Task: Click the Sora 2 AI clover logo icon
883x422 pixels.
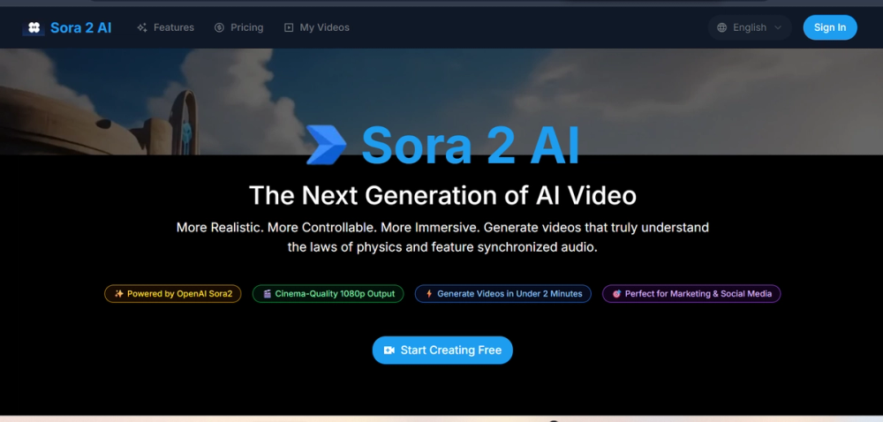Action: coord(34,27)
